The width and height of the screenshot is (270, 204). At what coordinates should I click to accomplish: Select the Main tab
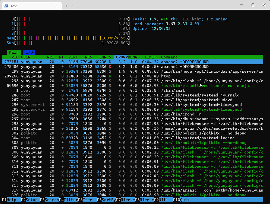14,52
